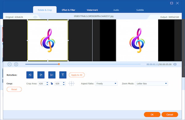
Task: Reset the crop settings
Action: click(x=14, y=89)
